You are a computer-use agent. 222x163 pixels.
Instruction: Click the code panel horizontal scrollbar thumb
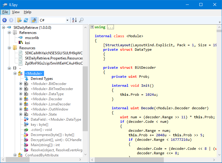(129, 160)
